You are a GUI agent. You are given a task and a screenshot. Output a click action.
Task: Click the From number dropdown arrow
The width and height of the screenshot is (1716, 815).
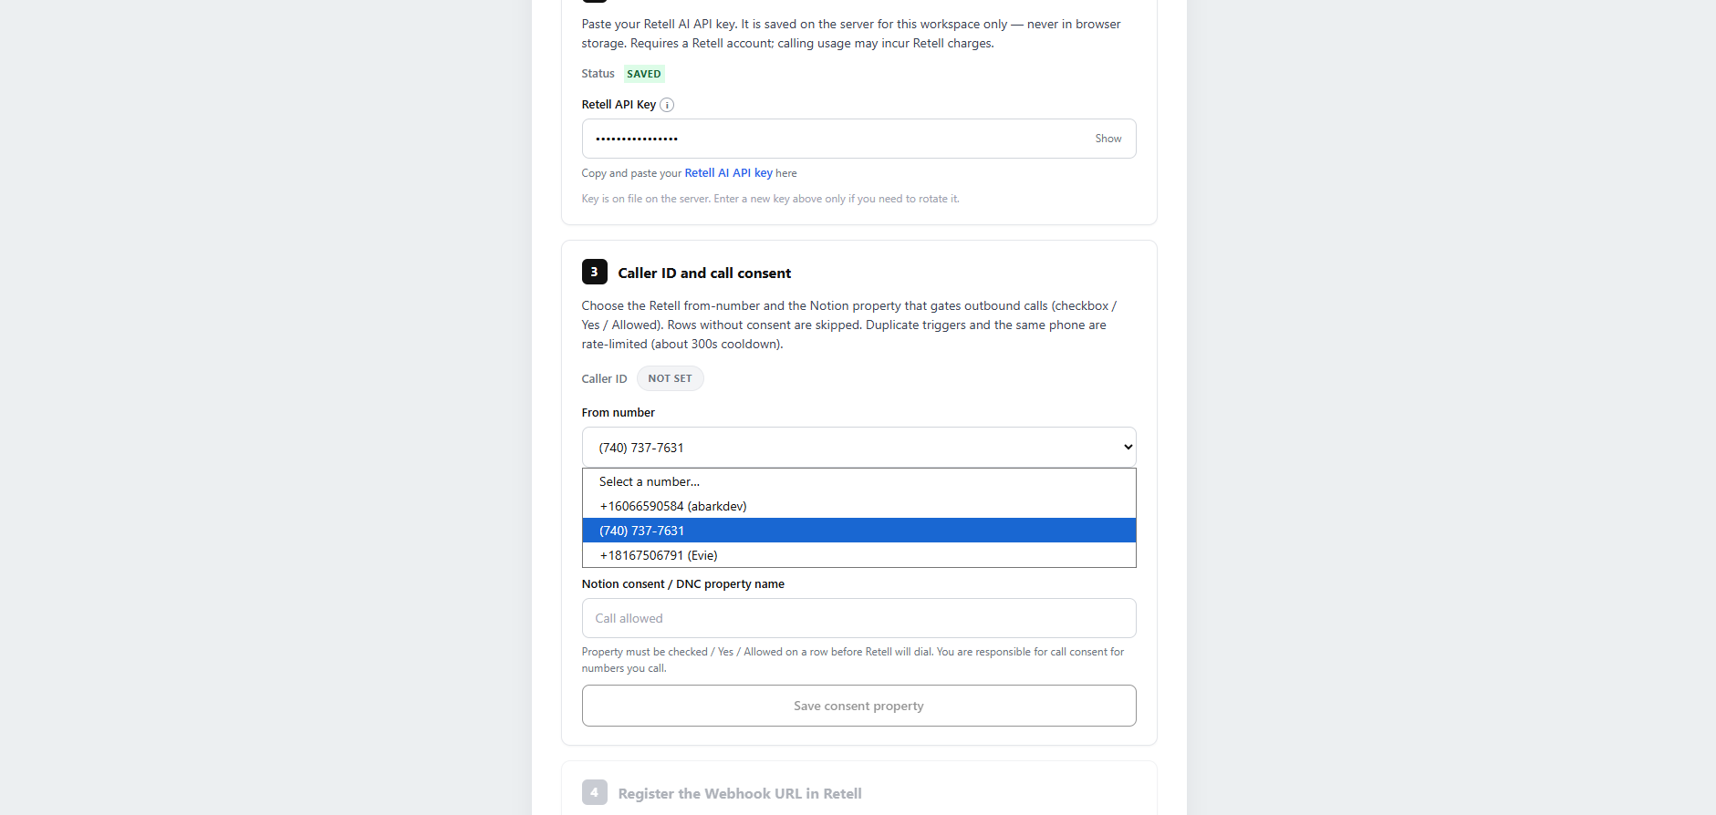(1128, 447)
